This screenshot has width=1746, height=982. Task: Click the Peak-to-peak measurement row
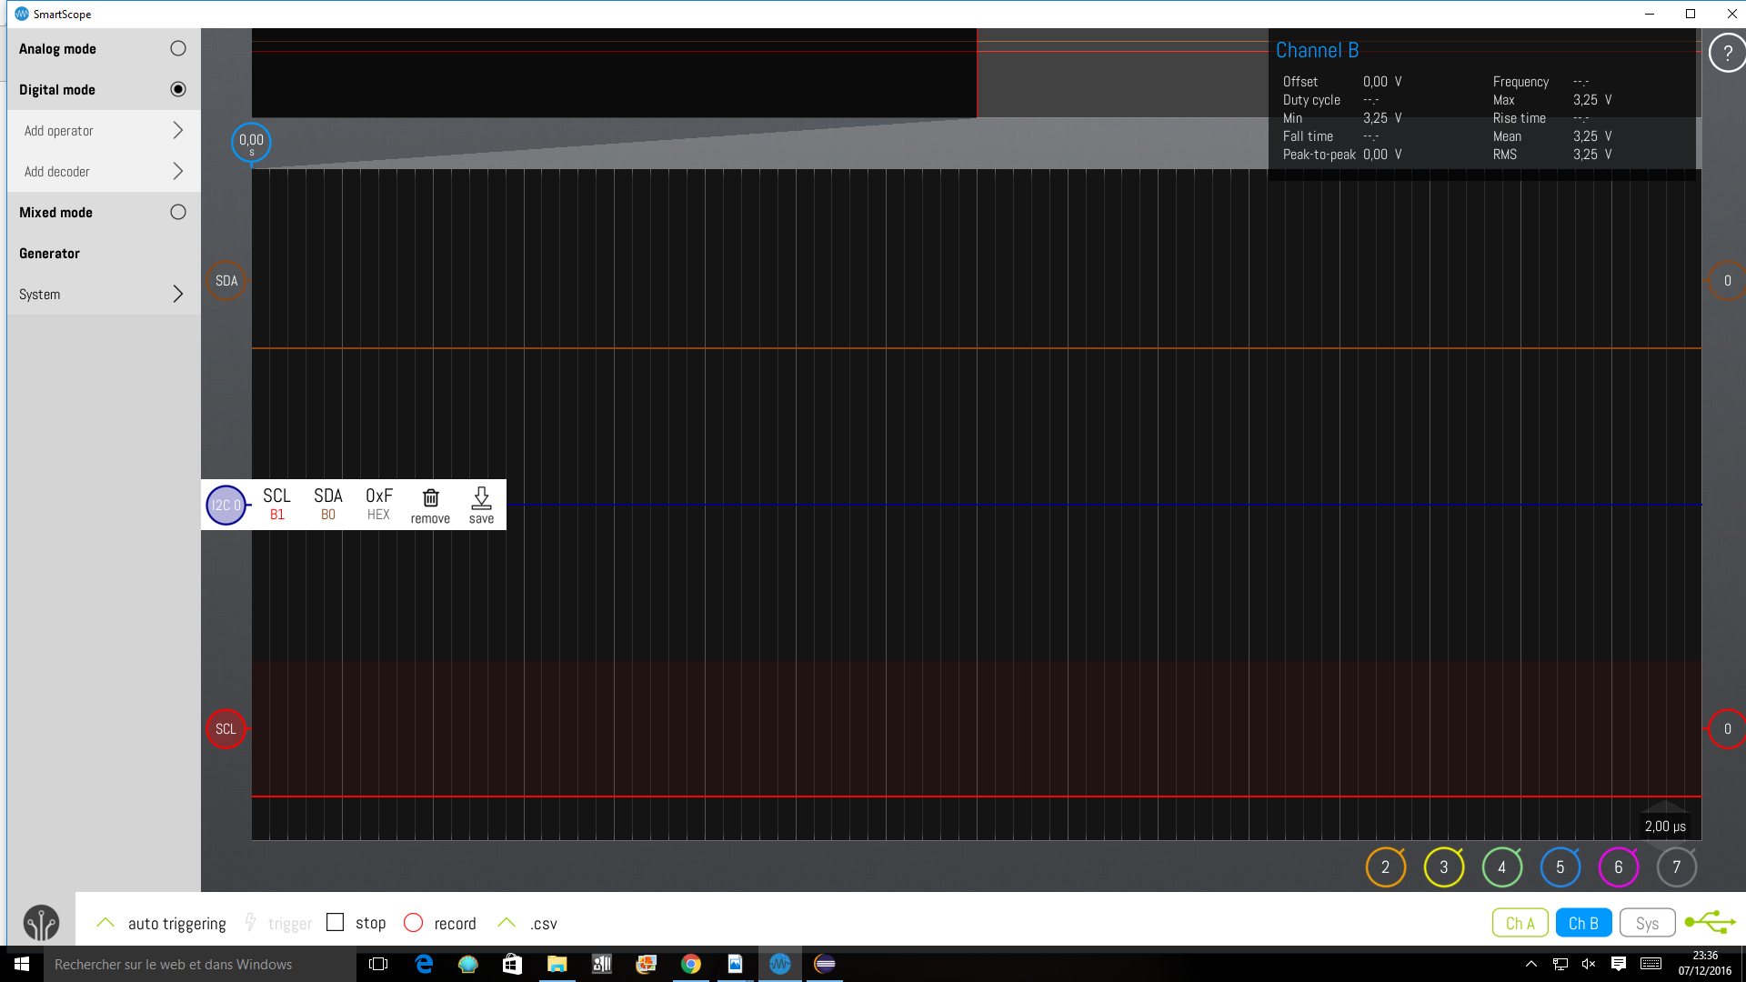click(x=1343, y=155)
